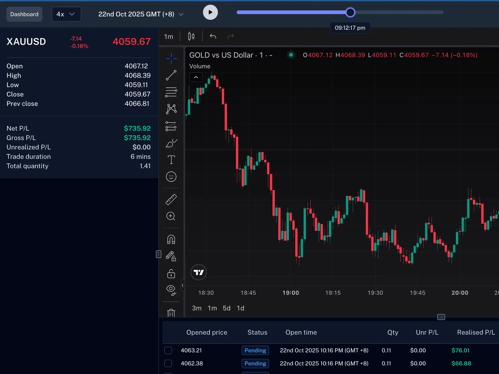Viewport: 499px width, 374px height.
Task: Switch to the 1d time range
Action: [x=240, y=308]
